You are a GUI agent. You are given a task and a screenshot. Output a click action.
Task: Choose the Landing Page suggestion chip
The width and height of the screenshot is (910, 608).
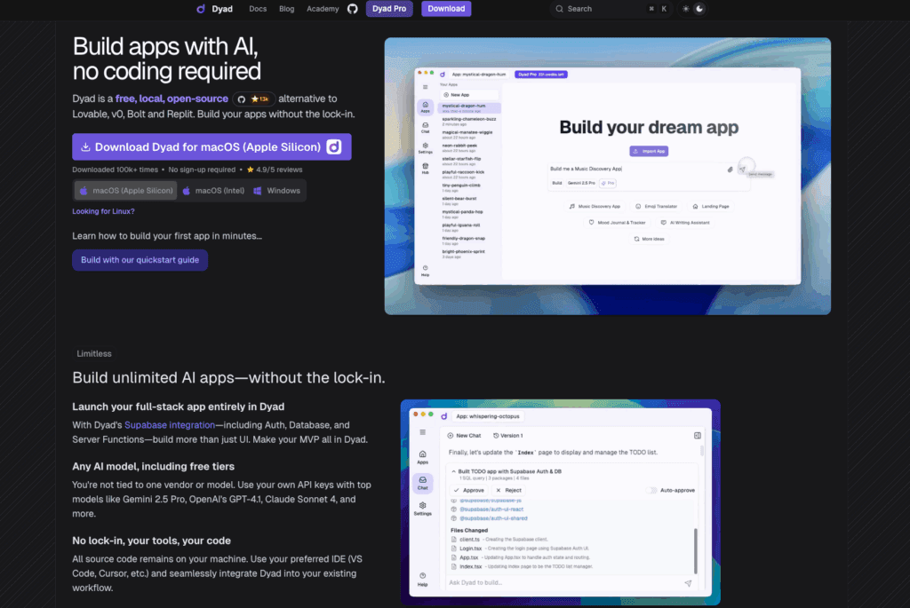tap(711, 206)
